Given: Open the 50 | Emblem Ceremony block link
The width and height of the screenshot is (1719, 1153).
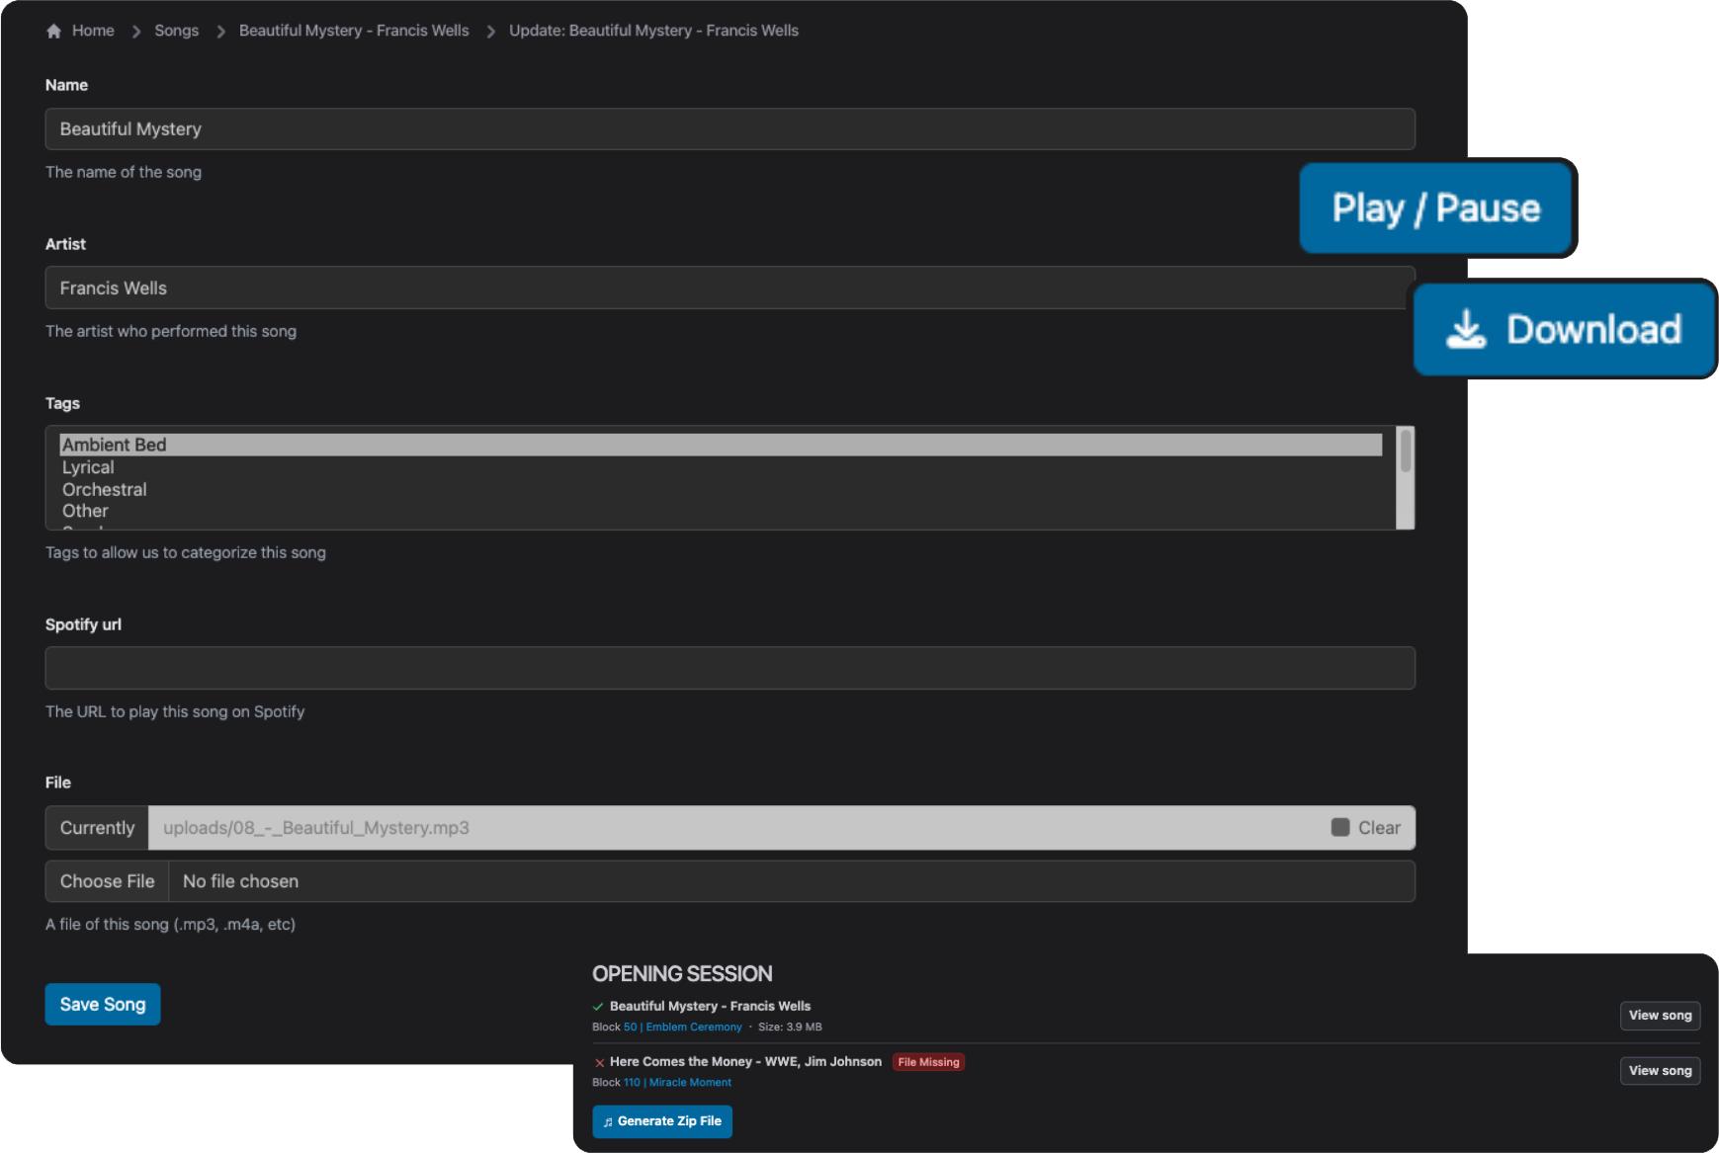Looking at the screenshot, I should [x=682, y=1028].
